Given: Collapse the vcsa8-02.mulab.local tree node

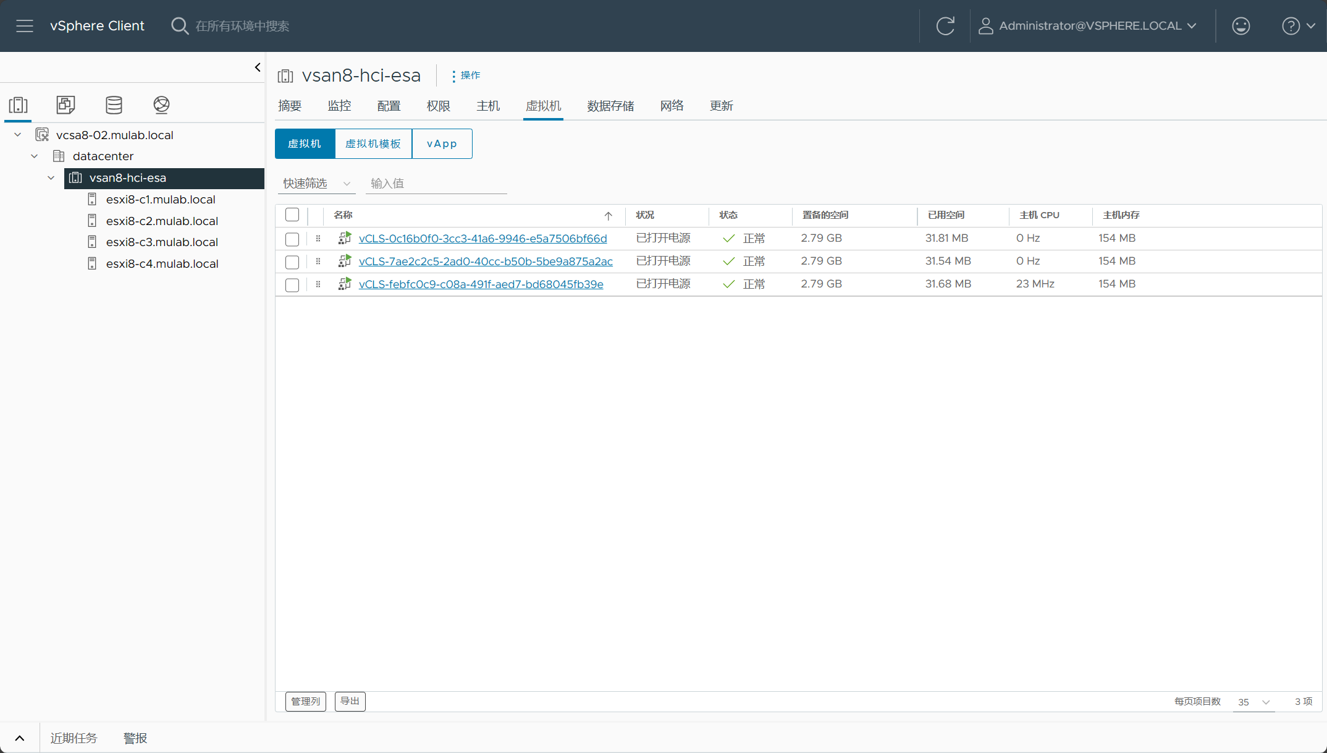Looking at the screenshot, I should tap(18, 135).
